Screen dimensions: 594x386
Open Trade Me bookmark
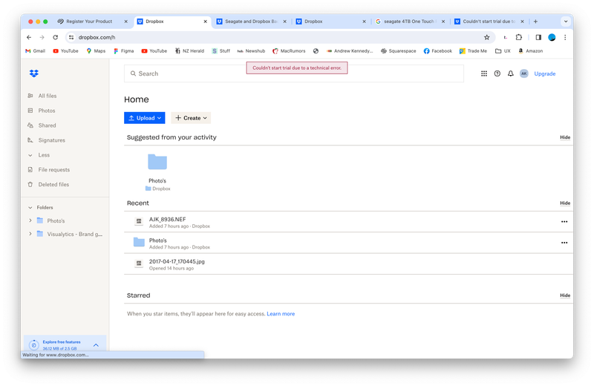[473, 50]
